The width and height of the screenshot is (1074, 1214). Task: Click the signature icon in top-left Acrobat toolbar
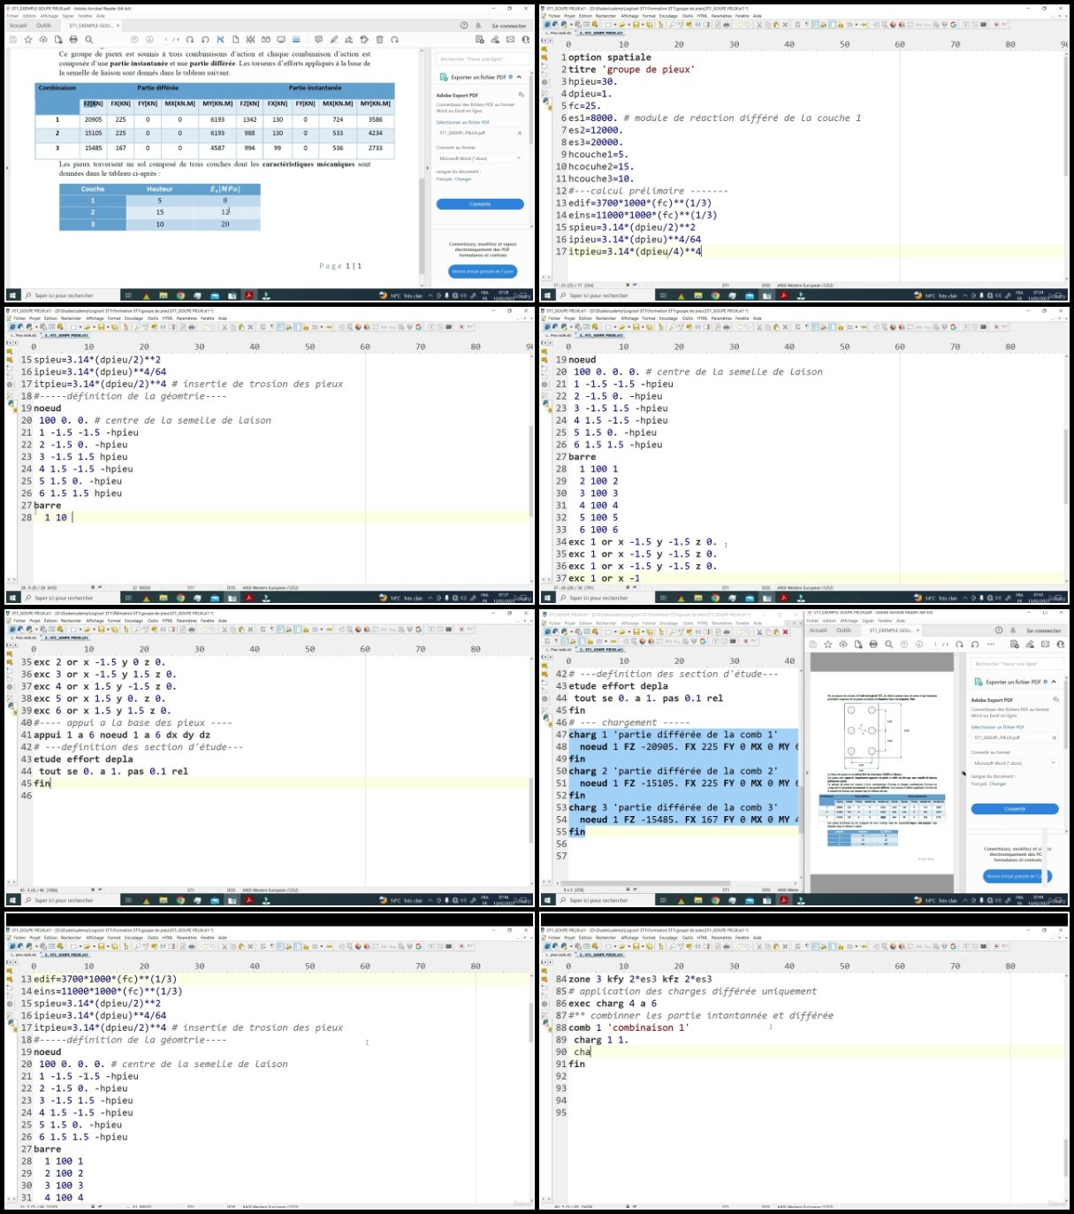coord(348,40)
